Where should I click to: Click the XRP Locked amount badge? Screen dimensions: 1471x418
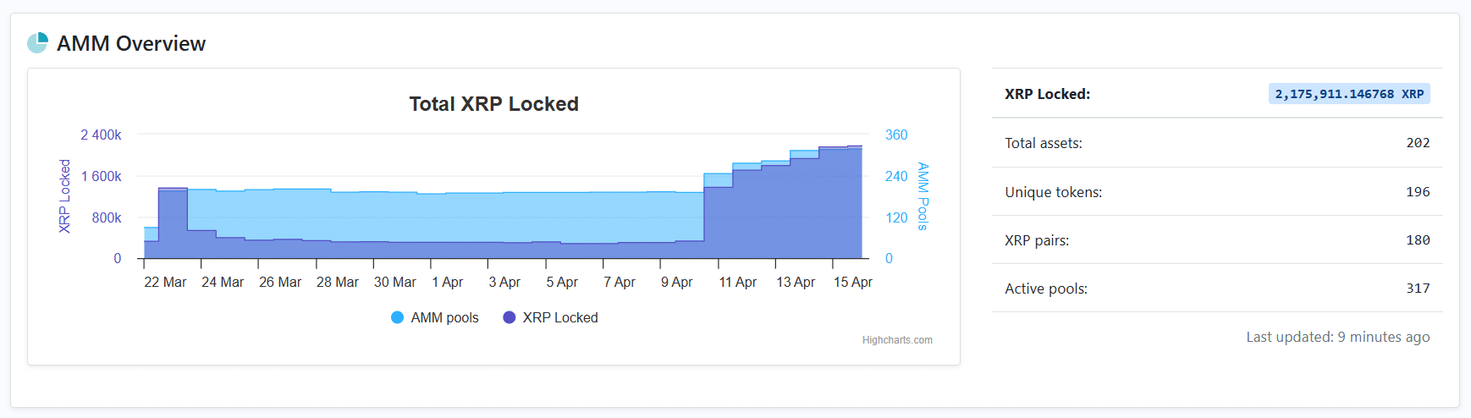coord(1349,94)
